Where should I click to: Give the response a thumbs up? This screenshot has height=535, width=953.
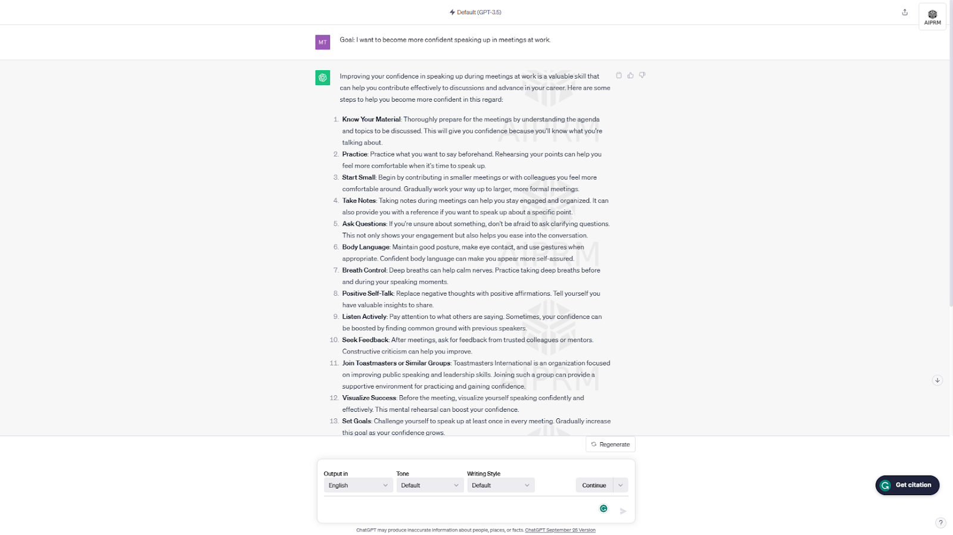click(x=630, y=76)
